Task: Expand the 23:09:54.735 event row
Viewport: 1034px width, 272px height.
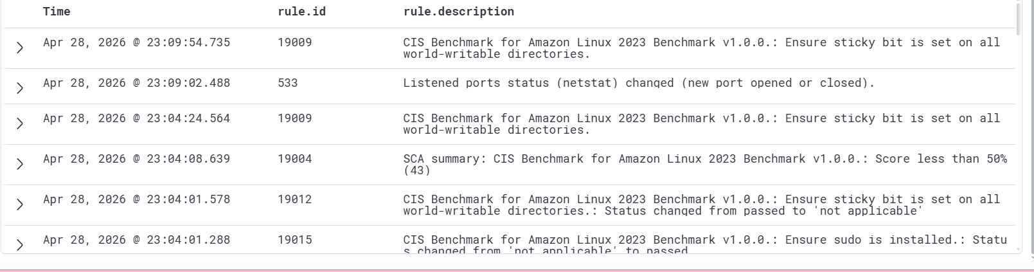Action: (20, 48)
